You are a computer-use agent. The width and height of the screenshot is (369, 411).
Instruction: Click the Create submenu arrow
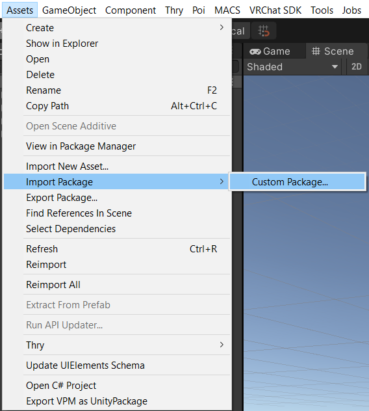pos(222,27)
